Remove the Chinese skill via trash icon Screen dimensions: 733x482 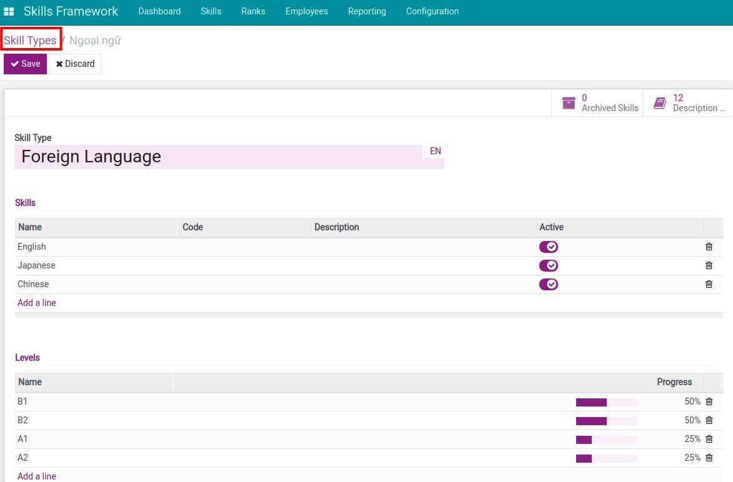click(x=709, y=284)
